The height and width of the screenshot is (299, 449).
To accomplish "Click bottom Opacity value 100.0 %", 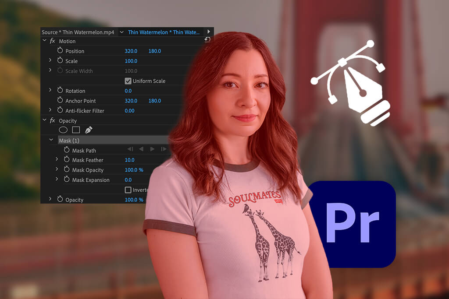I will [134, 200].
